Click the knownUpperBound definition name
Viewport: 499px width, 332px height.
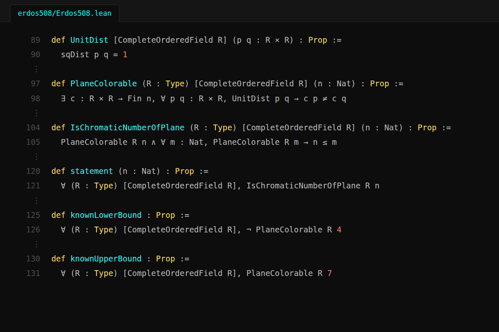[106, 259]
